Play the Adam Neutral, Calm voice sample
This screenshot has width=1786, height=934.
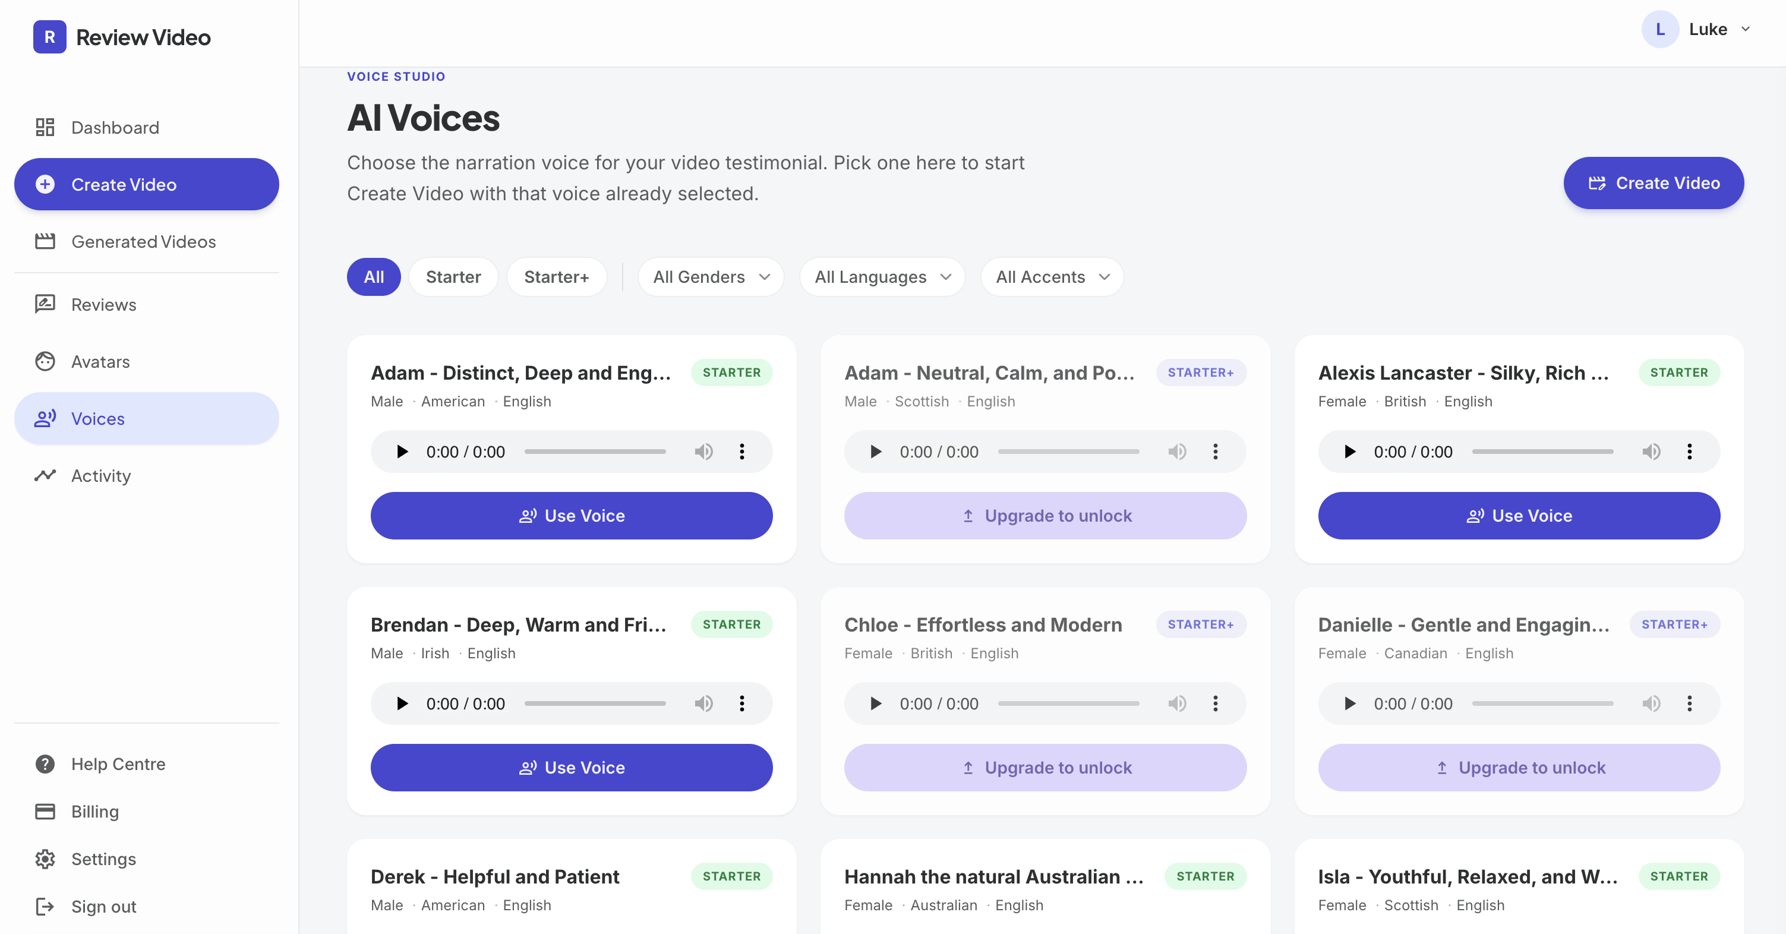(x=876, y=452)
